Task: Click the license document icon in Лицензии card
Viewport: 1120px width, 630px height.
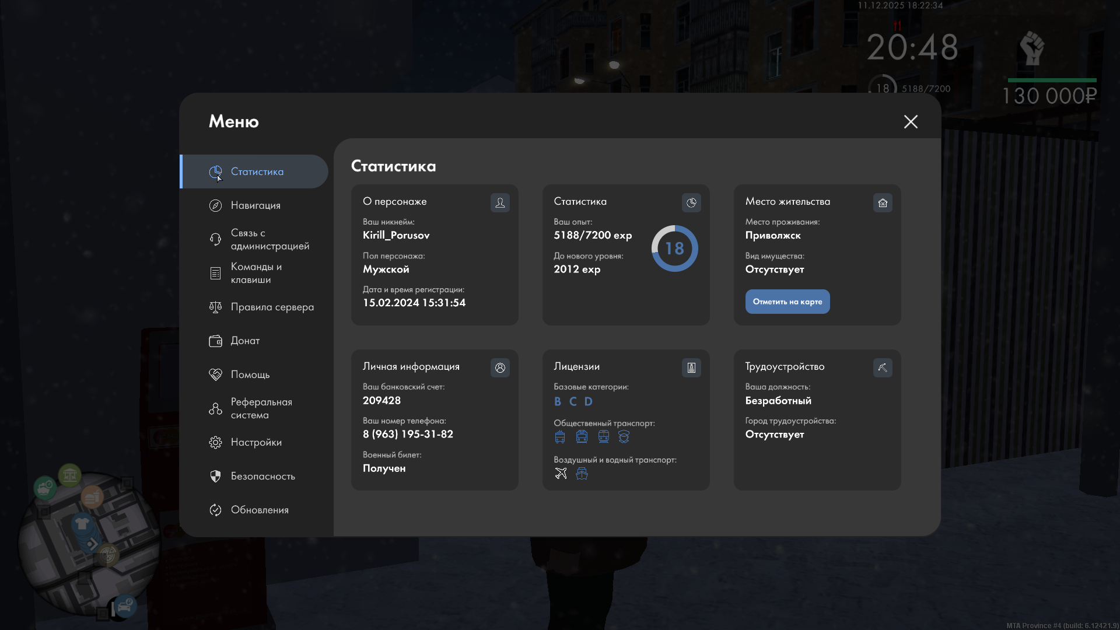Action: [x=691, y=367]
